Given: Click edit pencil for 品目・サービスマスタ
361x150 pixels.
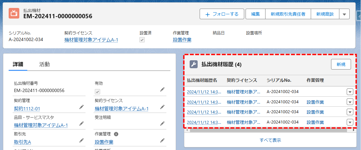Looking at the screenshot, I should click(x=82, y=123).
